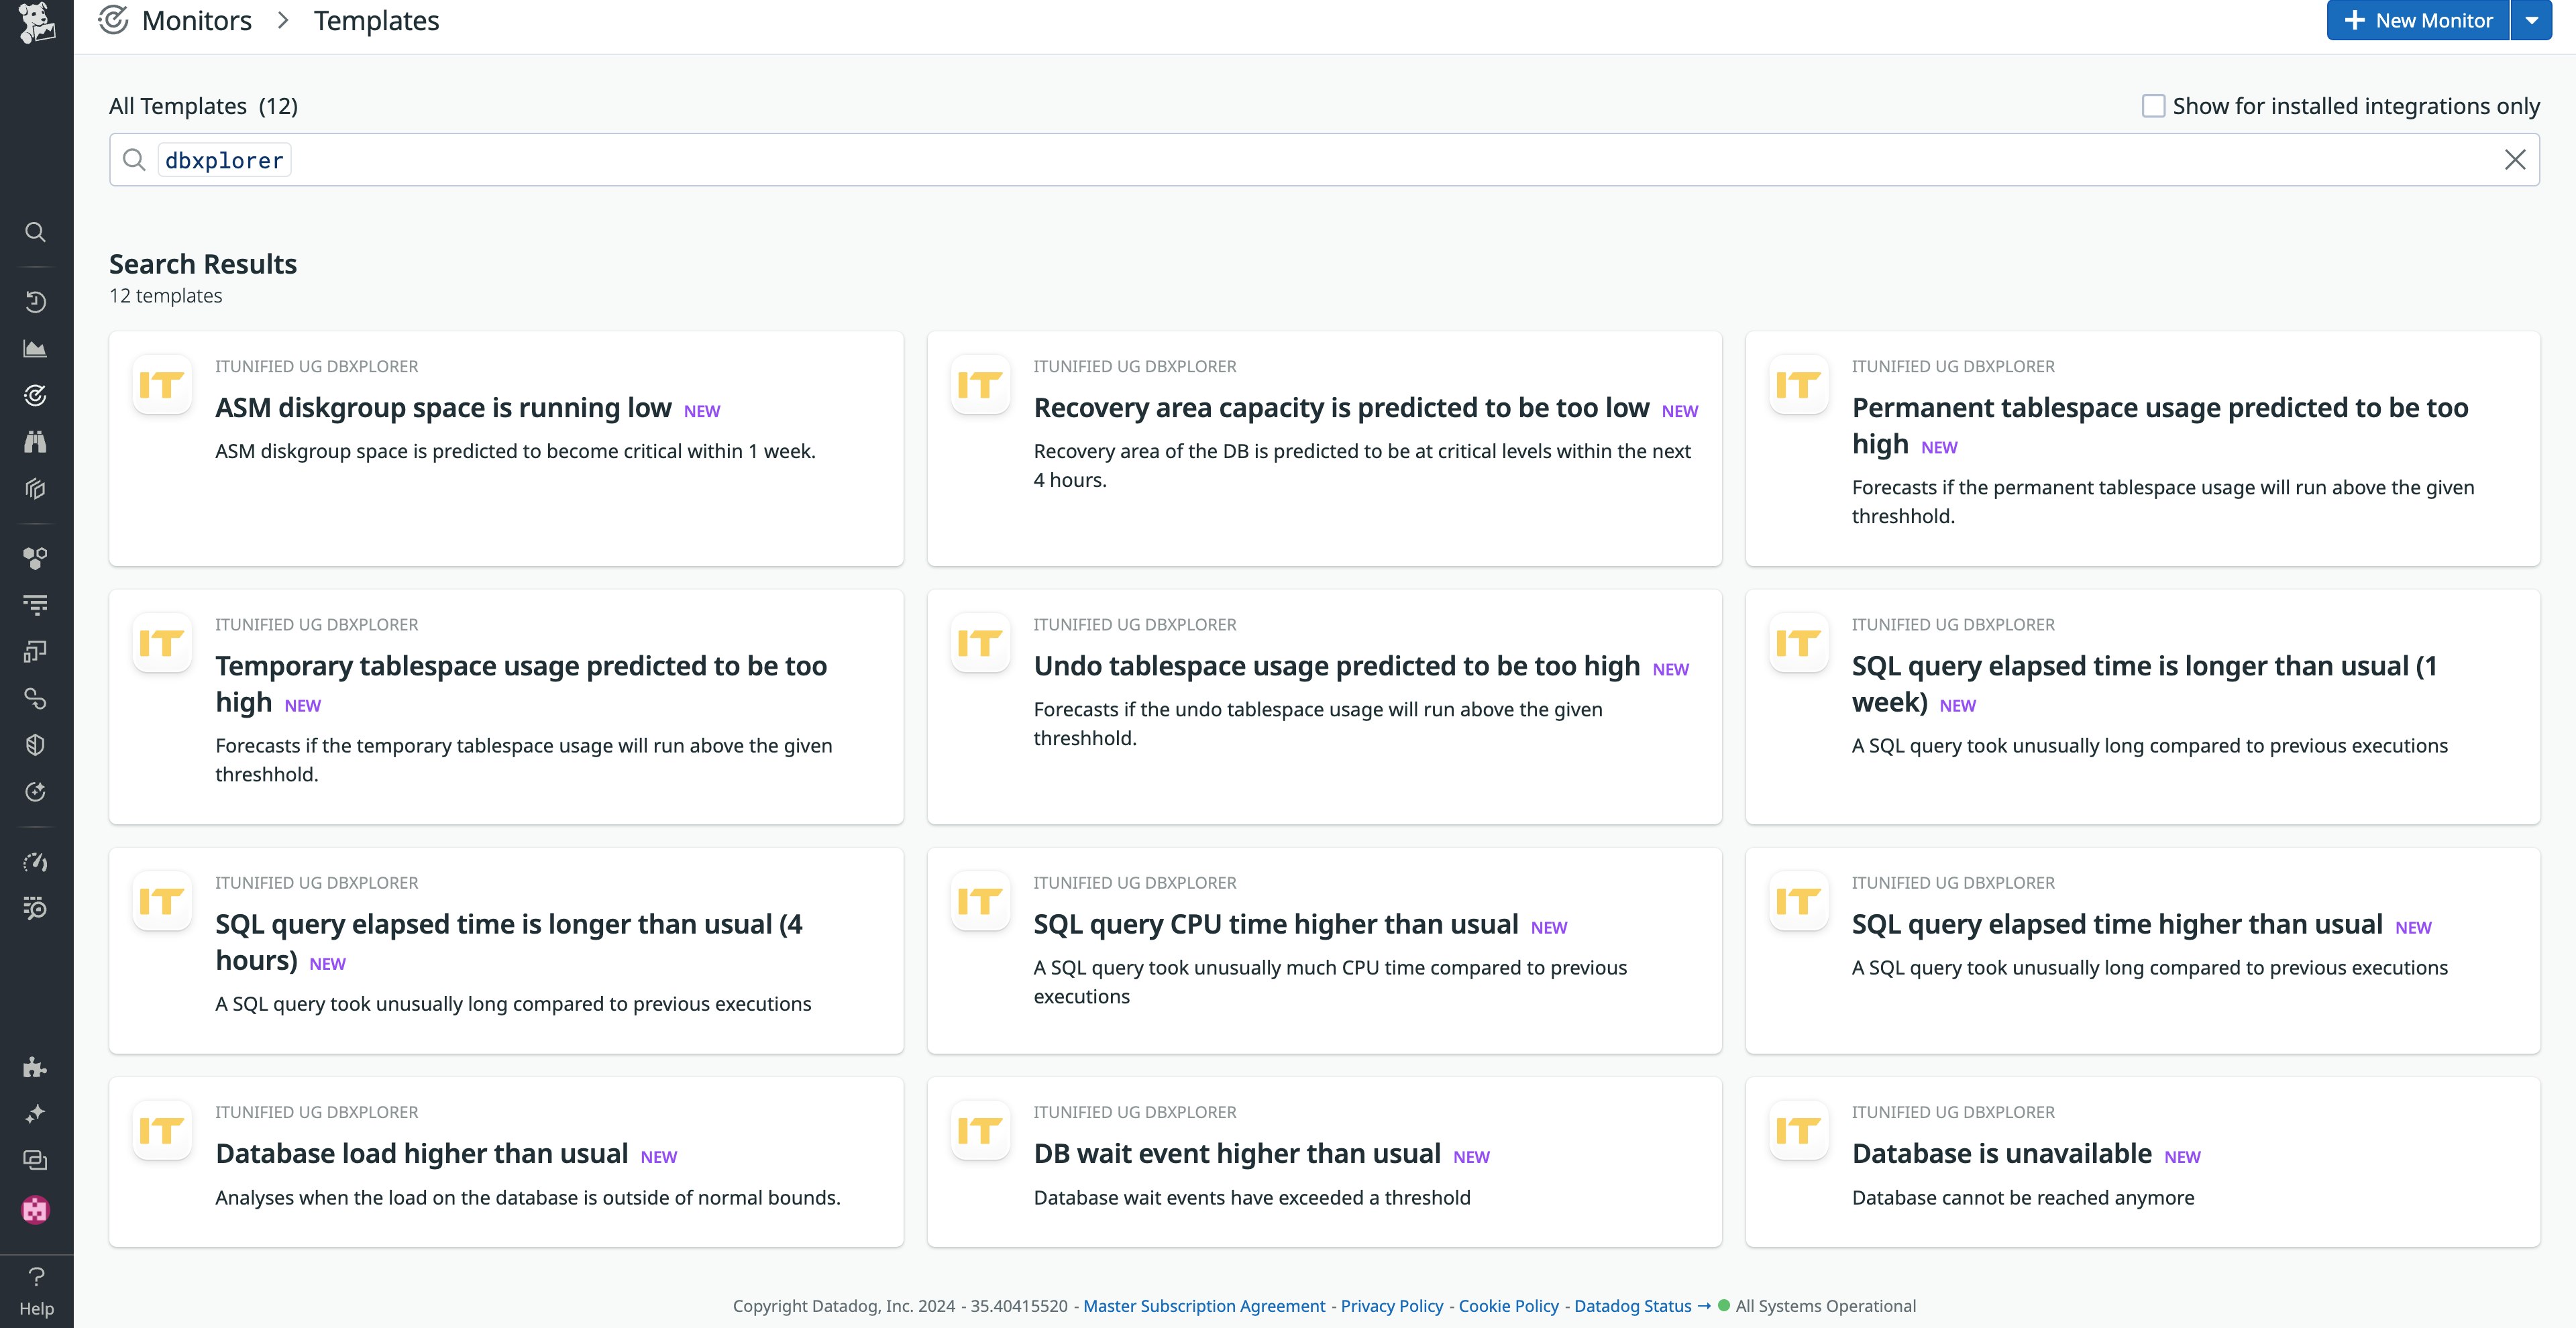Open the Dashboards area-chart sidebar icon
Viewport: 2576px width, 1328px height.
[35, 349]
